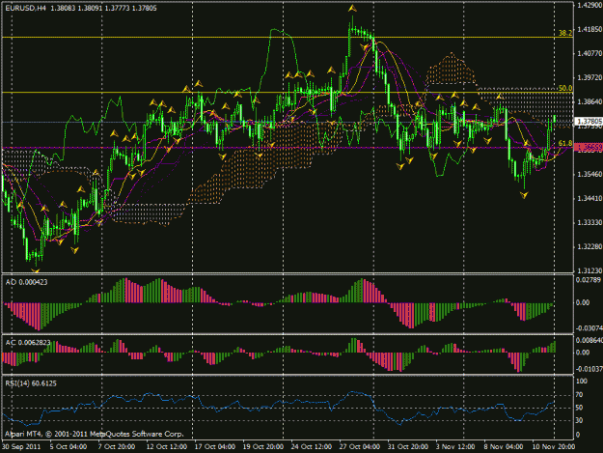Click the -0.03074 AO scale value
The height and width of the screenshot is (453, 603).
coord(589,328)
